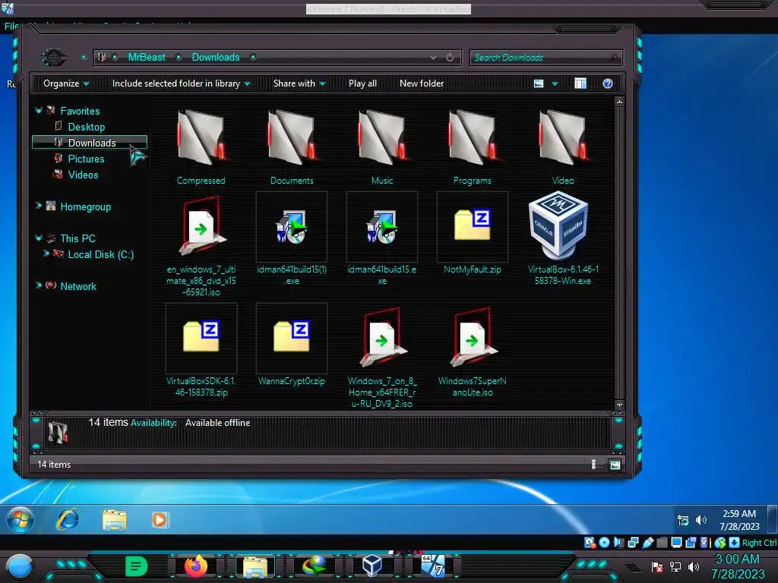Open Internet Download Manager on host taskbar

point(314,566)
